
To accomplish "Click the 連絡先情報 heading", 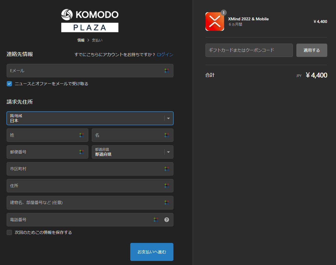I will [20, 54].
